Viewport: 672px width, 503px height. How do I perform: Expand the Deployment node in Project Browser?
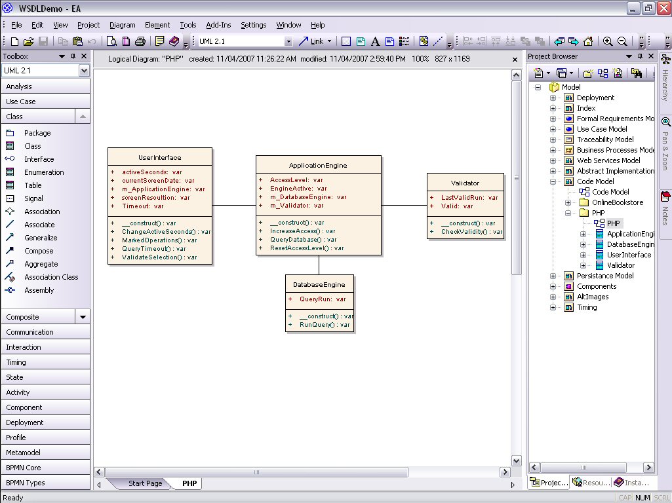[x=553, y=98]
